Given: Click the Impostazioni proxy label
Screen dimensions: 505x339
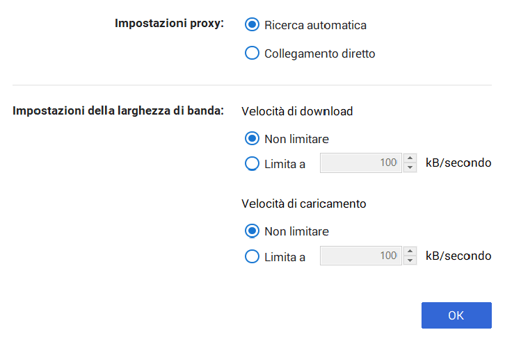Looking at the screenshot, I should 169,24.
